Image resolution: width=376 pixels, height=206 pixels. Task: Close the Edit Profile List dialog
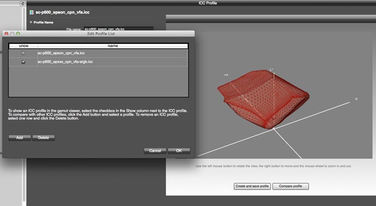pyautogui.click(x=7, y=34)
